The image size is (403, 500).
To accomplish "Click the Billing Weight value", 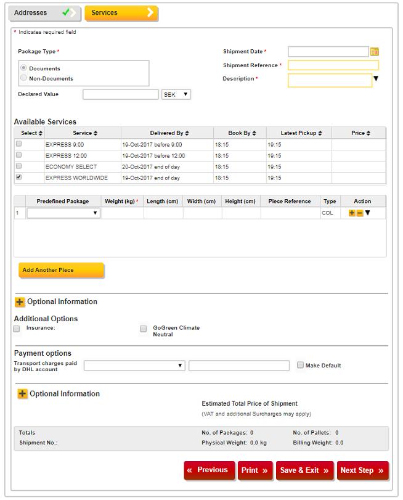I will click(x=340, y=443).
